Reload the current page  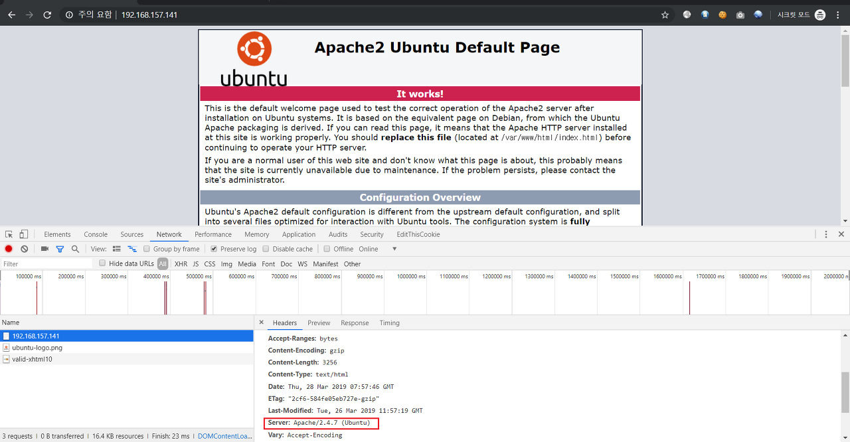pos(47,15)
